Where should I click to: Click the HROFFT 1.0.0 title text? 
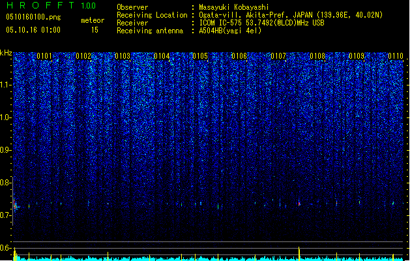tap(51, 5)
